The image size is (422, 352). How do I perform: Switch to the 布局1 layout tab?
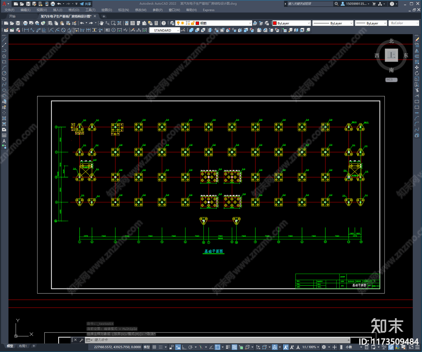tap(23, 346)
